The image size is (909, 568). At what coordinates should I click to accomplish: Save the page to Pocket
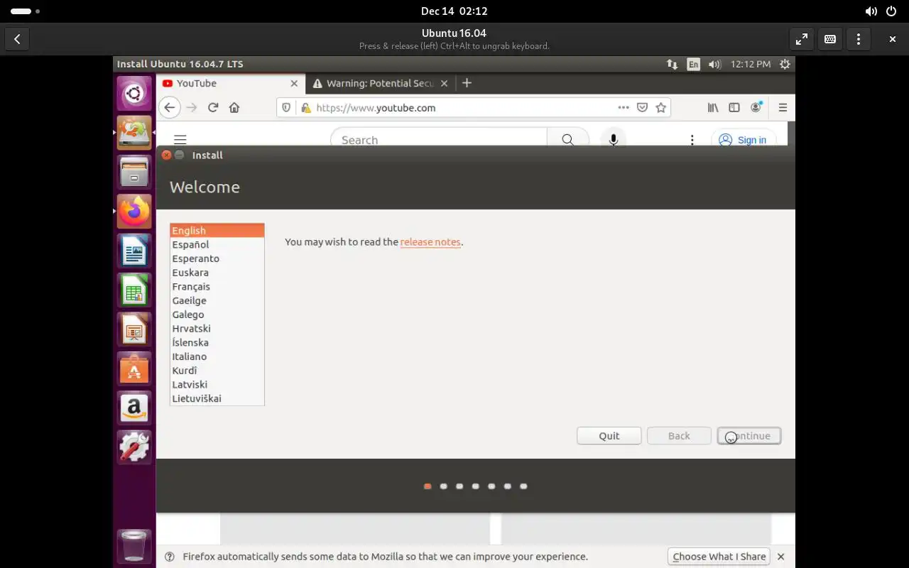[642, 108]
